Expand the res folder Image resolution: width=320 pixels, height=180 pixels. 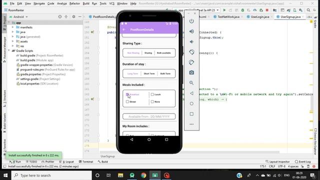click(13, 46)
